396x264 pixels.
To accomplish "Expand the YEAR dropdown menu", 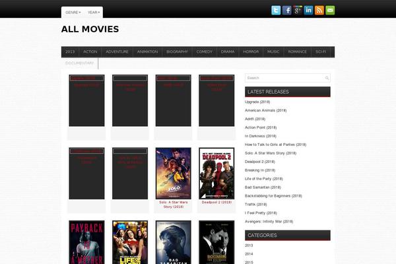I will coord(94,13).
